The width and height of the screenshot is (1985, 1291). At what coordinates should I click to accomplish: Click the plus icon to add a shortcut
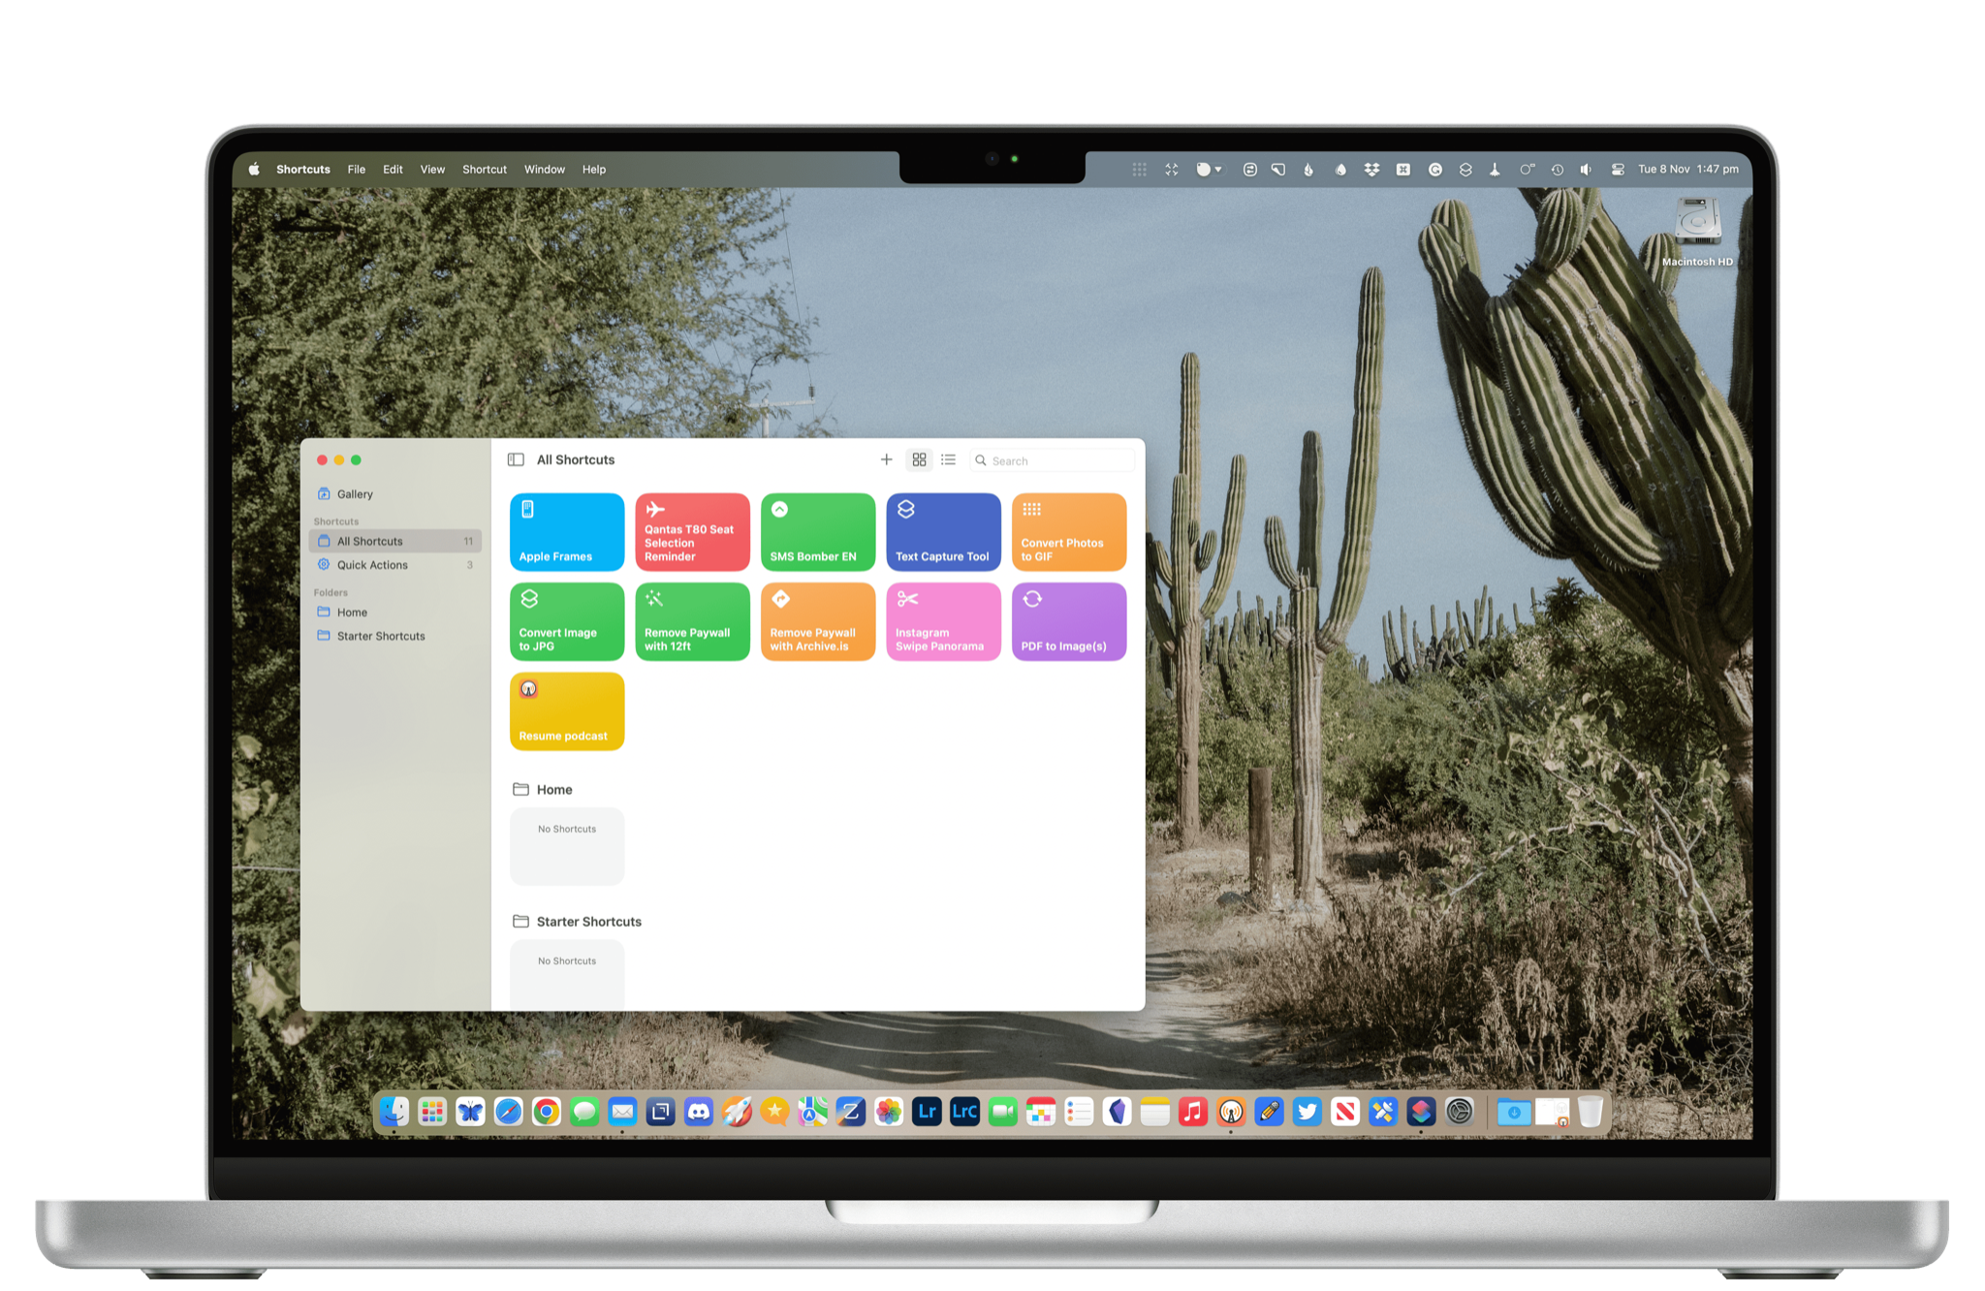(x=886, y=459)
